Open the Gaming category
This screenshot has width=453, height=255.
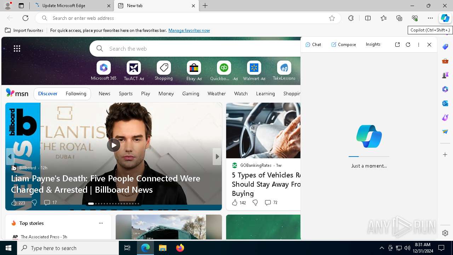[x=191, y=93]
